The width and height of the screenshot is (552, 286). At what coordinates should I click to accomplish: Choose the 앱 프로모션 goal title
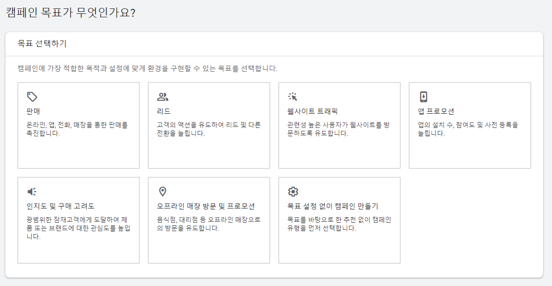point(436,111)
